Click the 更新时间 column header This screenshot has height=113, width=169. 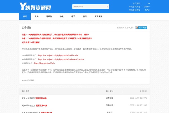(x=143, y=91)
